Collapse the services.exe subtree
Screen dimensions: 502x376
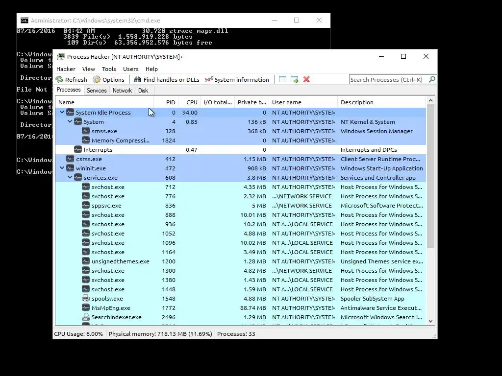pyautogui.click(x=70, y=177)
